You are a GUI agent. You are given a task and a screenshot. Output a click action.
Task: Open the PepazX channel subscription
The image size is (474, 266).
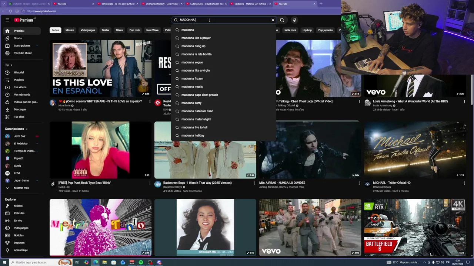pyautogui.click(x=22, y=158)
